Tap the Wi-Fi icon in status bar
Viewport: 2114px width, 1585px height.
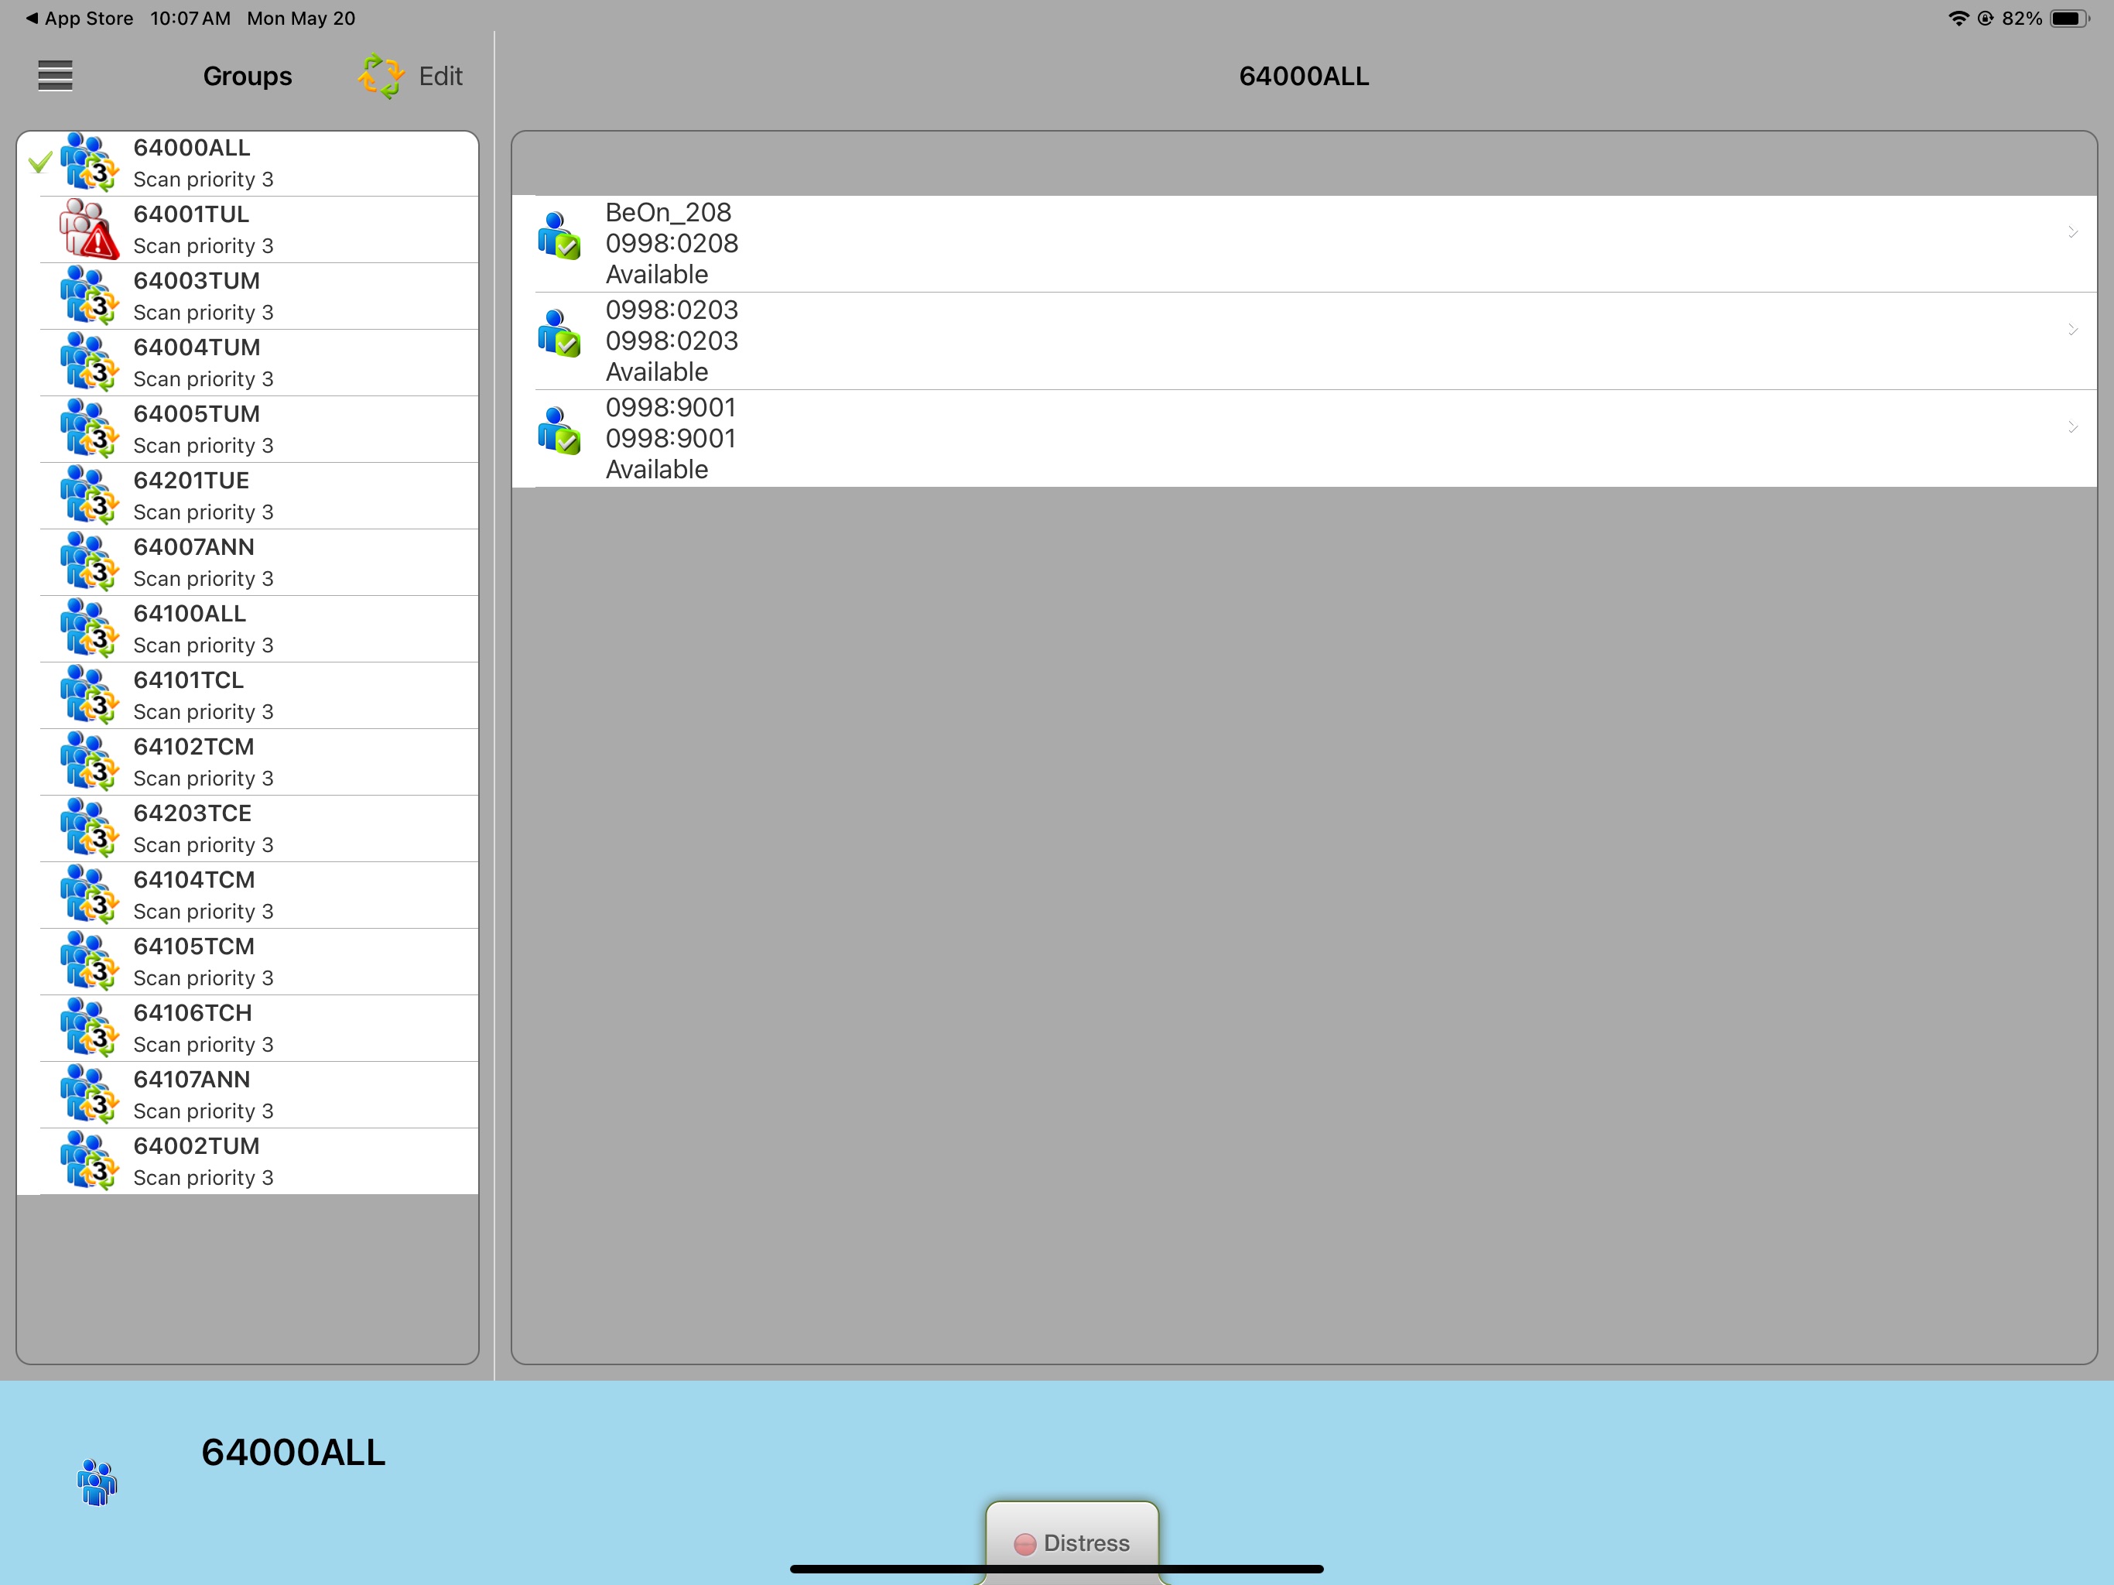tap(1958, 18)
